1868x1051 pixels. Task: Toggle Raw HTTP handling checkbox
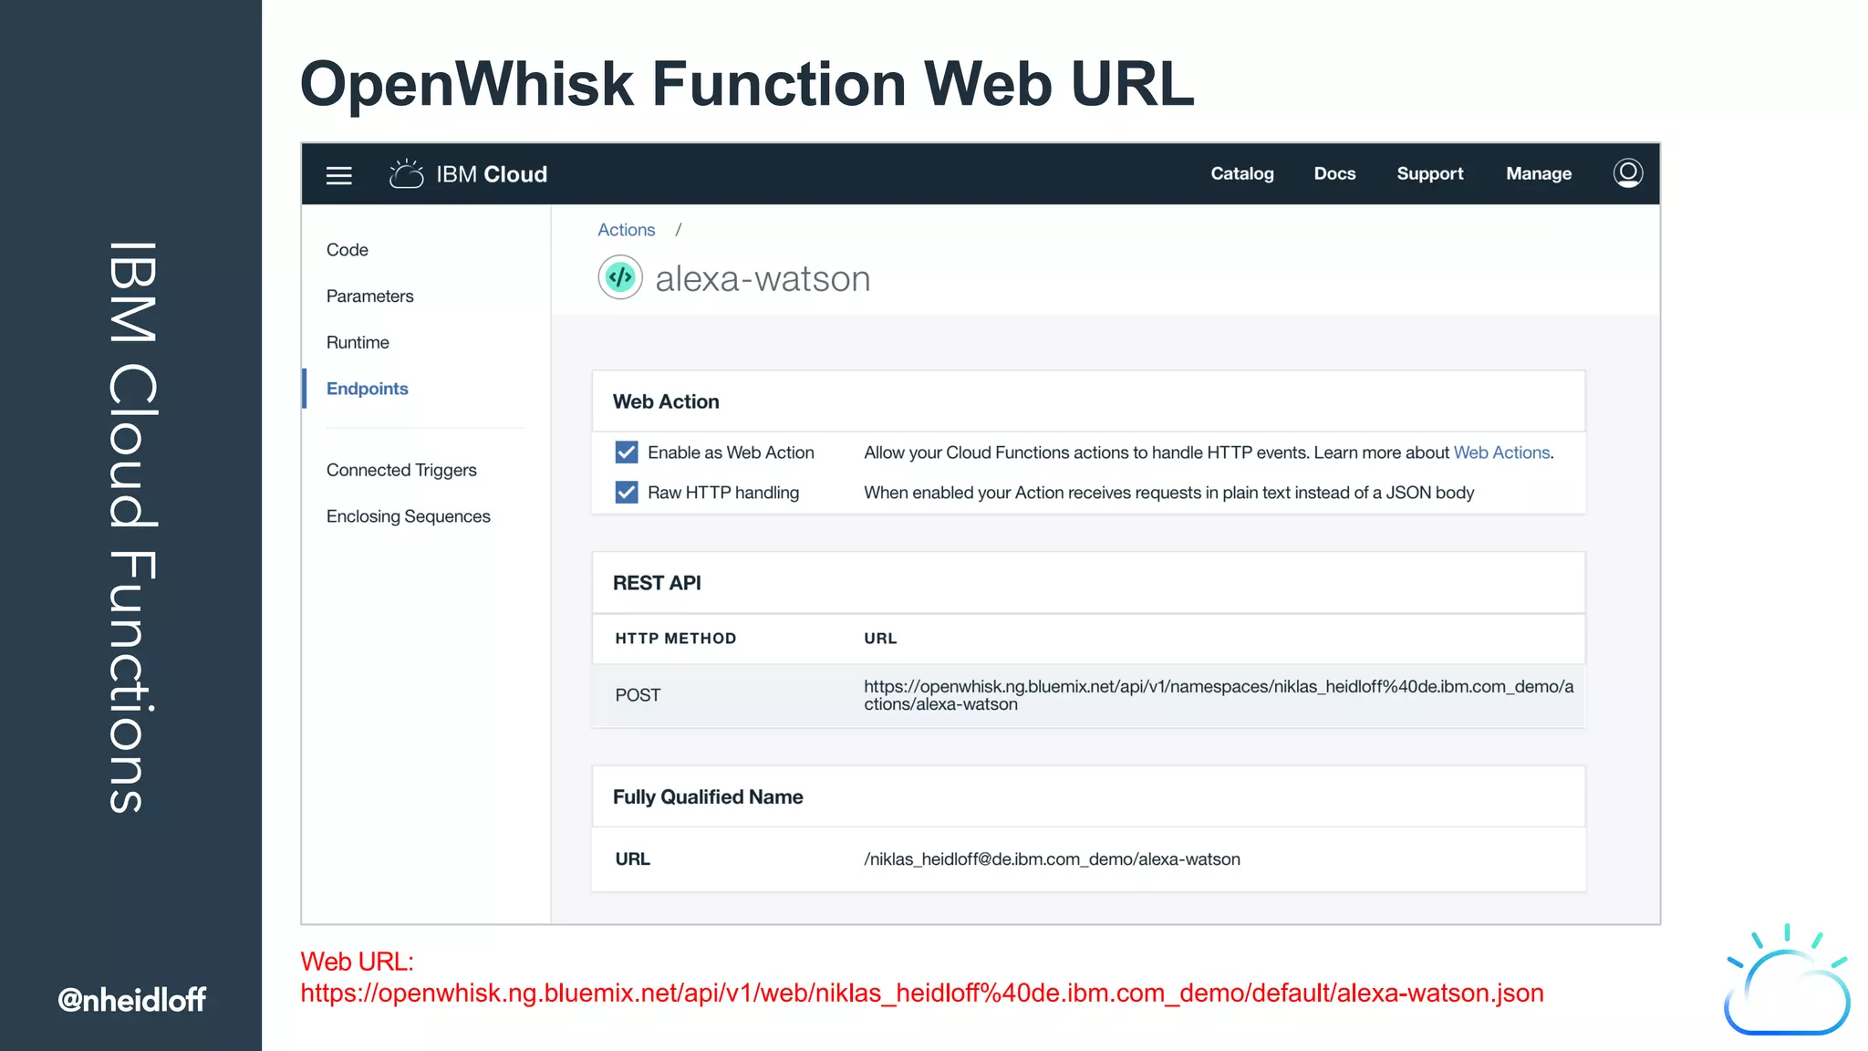pos(627,493)
